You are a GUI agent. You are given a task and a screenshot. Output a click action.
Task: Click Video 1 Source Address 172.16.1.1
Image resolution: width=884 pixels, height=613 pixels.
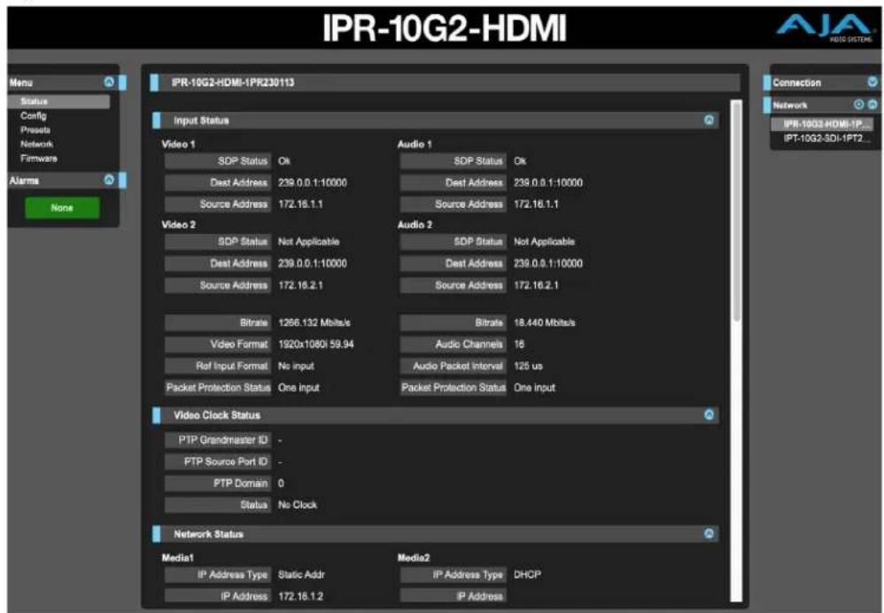[300, 204]
